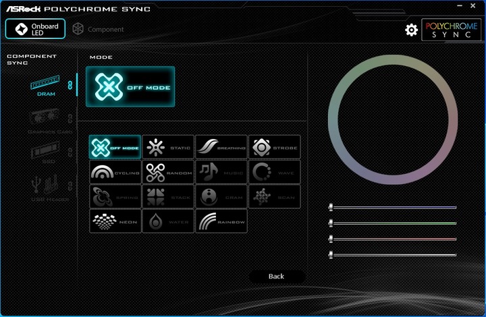Toggle the Graphics Card sync link icon
This screenshot has width=486, height=317.
coord(70,118)
